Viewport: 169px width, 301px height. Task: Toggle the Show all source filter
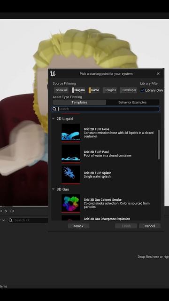[x=61, y=90]
